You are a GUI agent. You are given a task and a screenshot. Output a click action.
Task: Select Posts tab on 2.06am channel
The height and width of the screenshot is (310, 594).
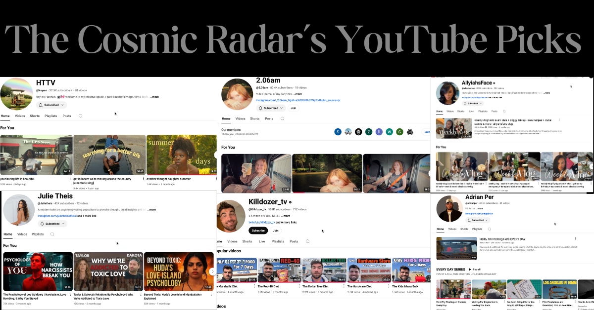(269, 119)
